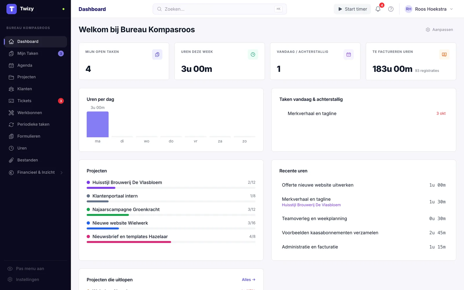
Task: Click the clipboard icon in Mijn Open Taken card
Action: pyautogui.click(x=157, y=55)
